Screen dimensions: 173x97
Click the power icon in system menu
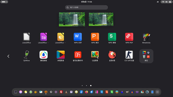click(170, 2)
